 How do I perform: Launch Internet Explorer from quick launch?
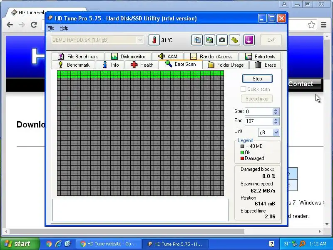pos(58,244)
